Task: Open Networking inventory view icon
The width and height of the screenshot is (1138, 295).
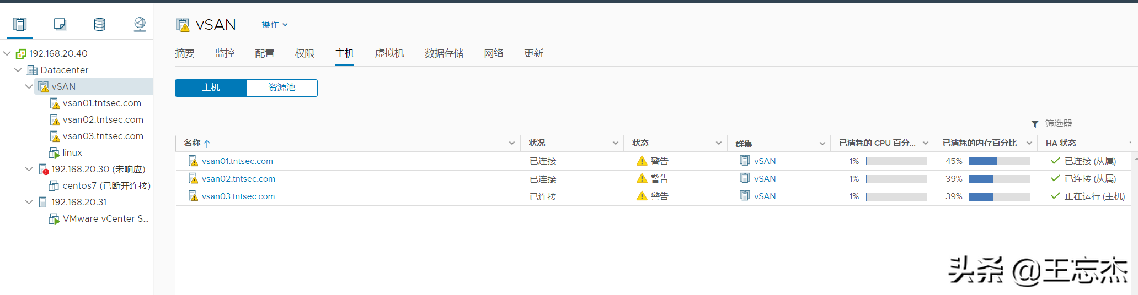Action: click(140, 24)
